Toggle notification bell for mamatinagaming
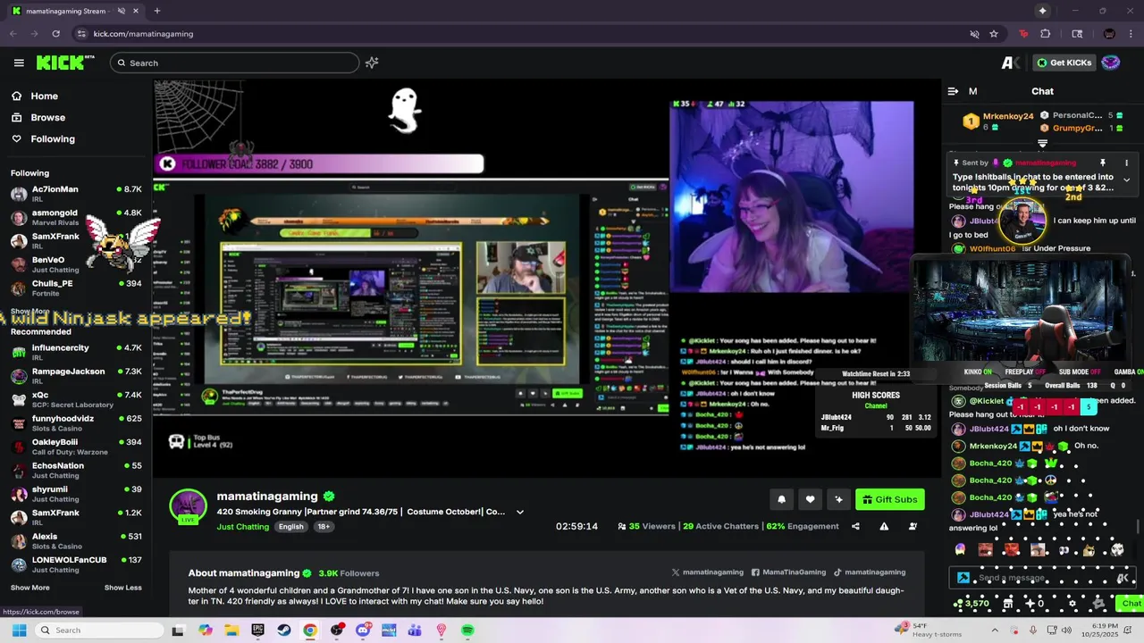This screenshot has height=643, width=1144. click(x=781, y=499)
